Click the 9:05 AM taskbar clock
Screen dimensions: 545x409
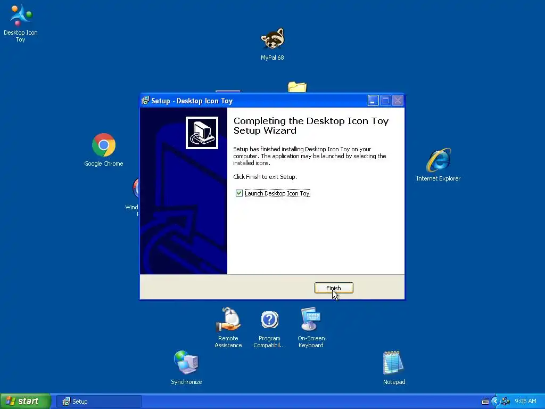[x=525, y=402]
